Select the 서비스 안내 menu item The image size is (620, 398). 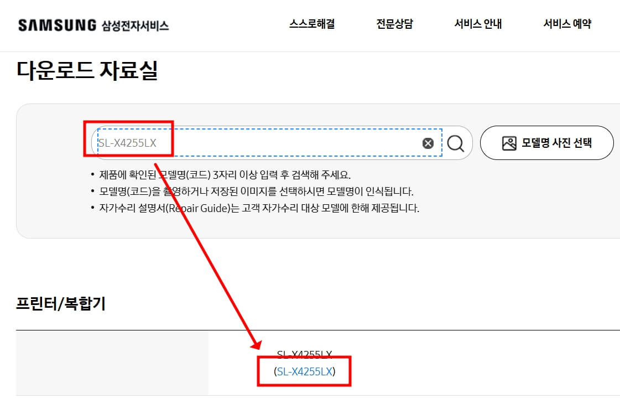(x=478, y=24)
